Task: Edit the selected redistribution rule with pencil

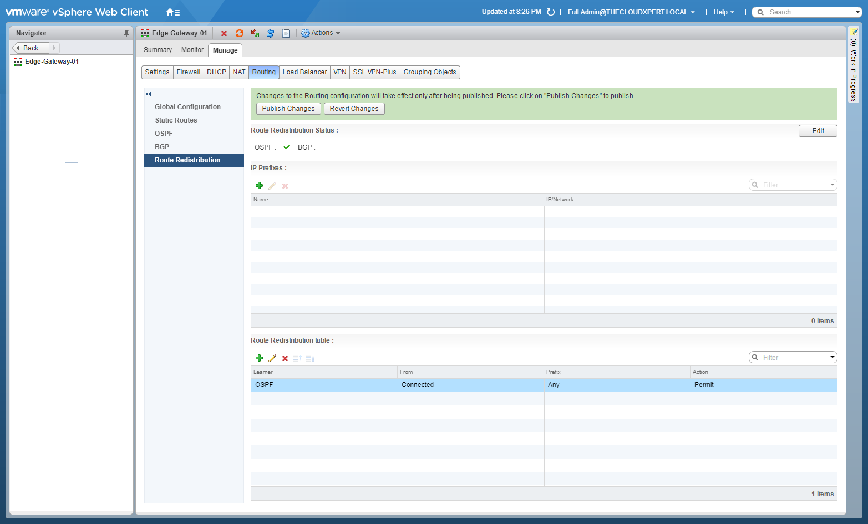Action: [272, 358]
